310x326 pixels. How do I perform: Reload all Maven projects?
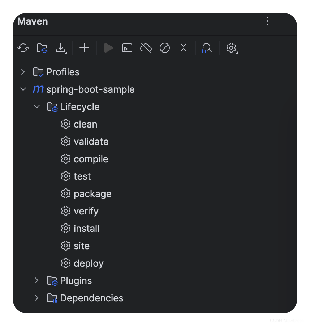[23, 47]
